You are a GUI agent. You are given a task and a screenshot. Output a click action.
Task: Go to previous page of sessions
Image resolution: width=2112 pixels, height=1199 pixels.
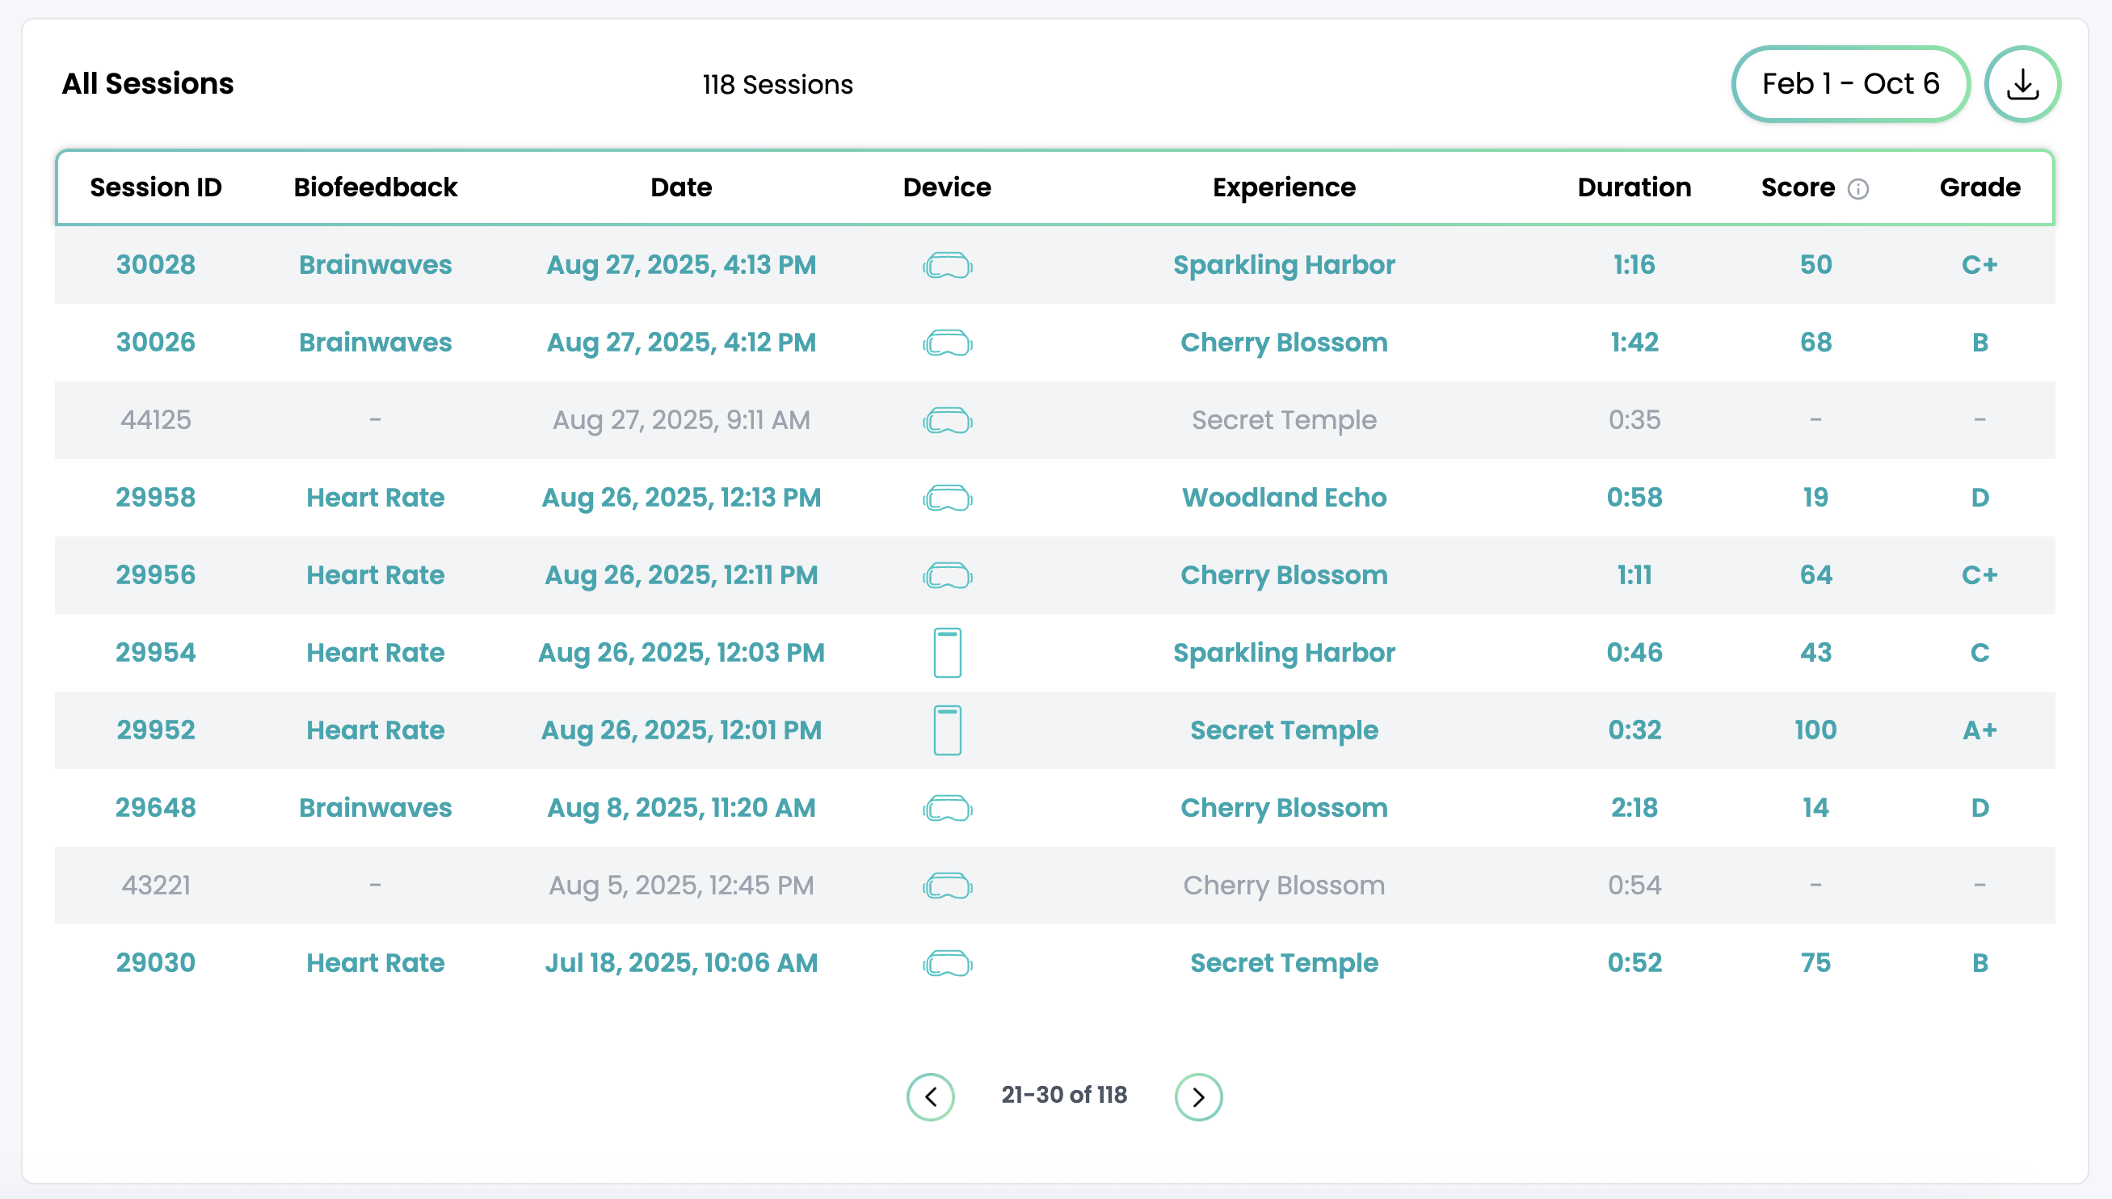click(x=931, y=1097)
